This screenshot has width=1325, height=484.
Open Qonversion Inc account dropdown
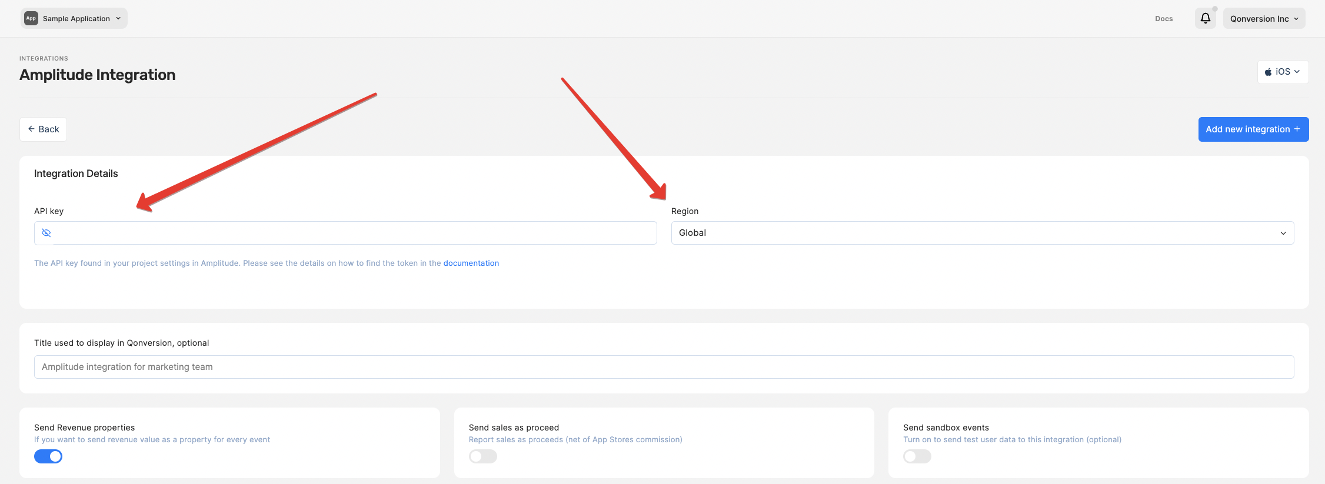pos(1264,18)
